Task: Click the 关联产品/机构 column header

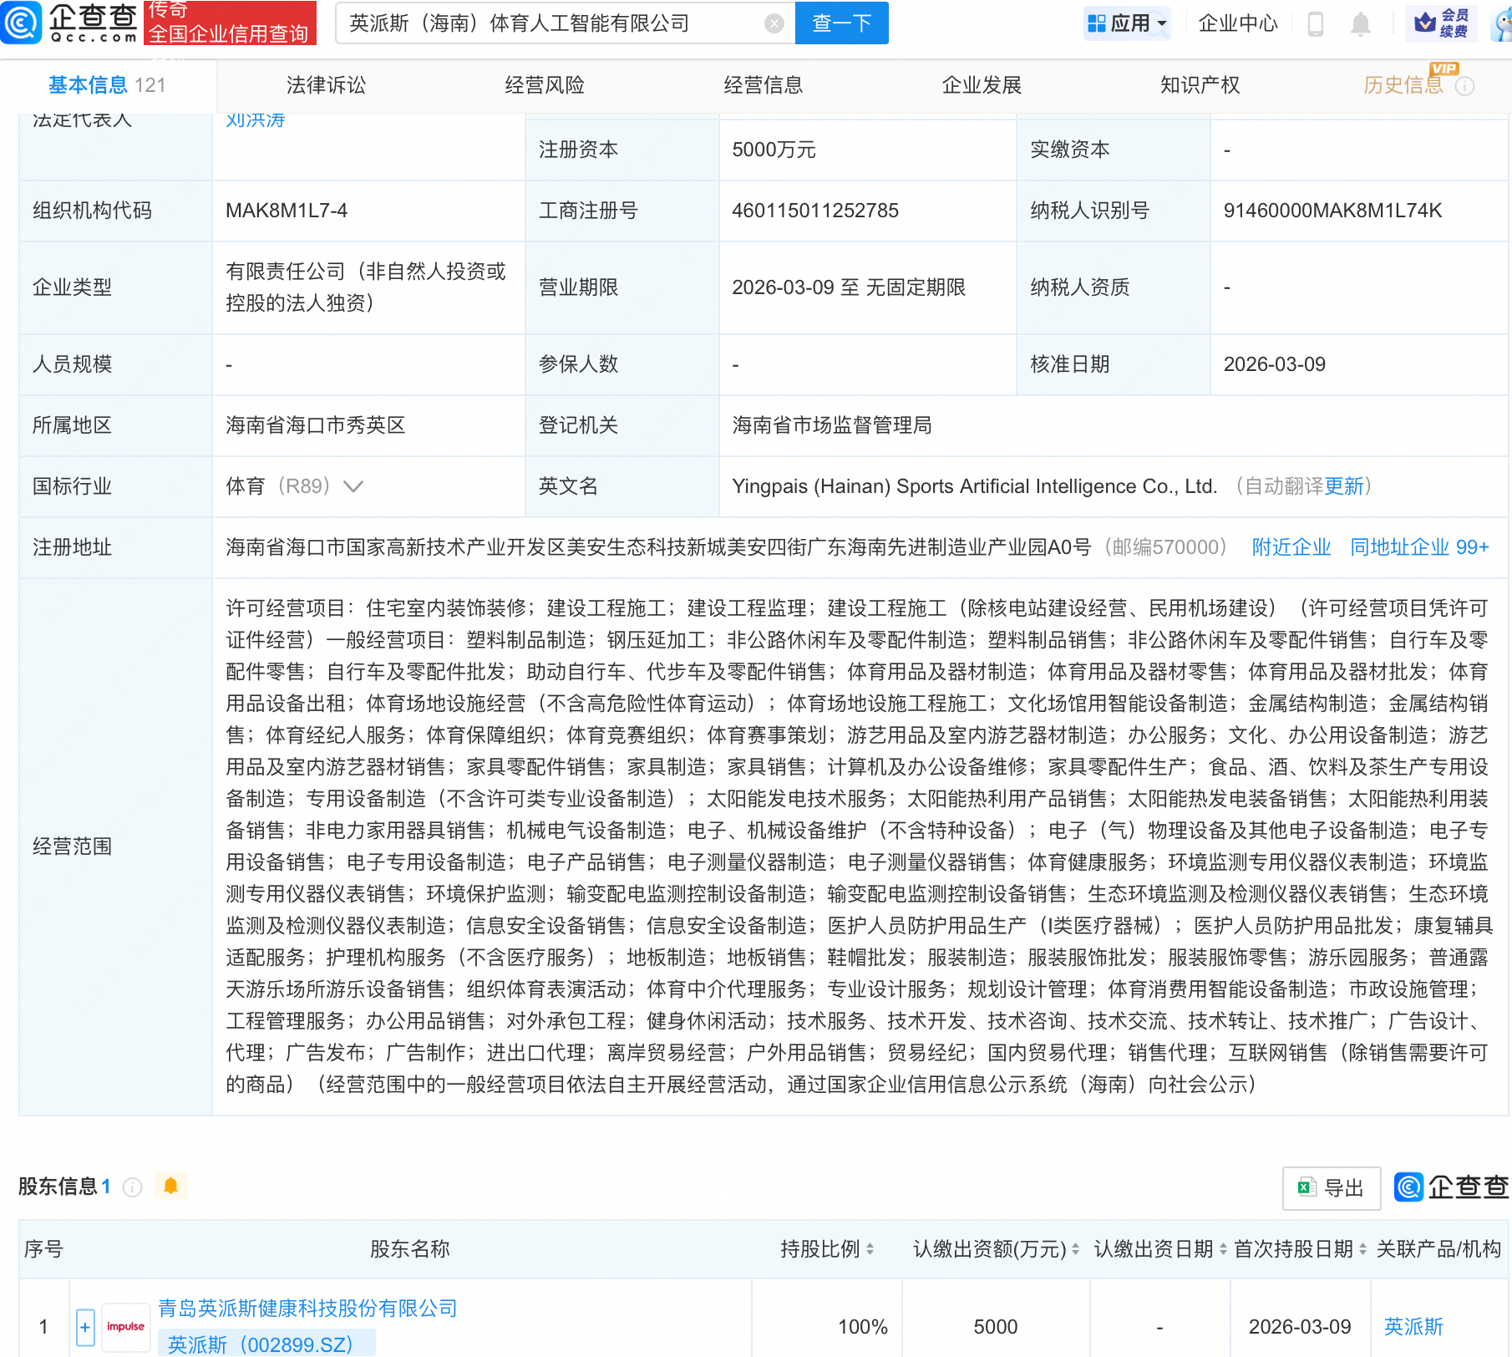Action: (1438, 1248)
